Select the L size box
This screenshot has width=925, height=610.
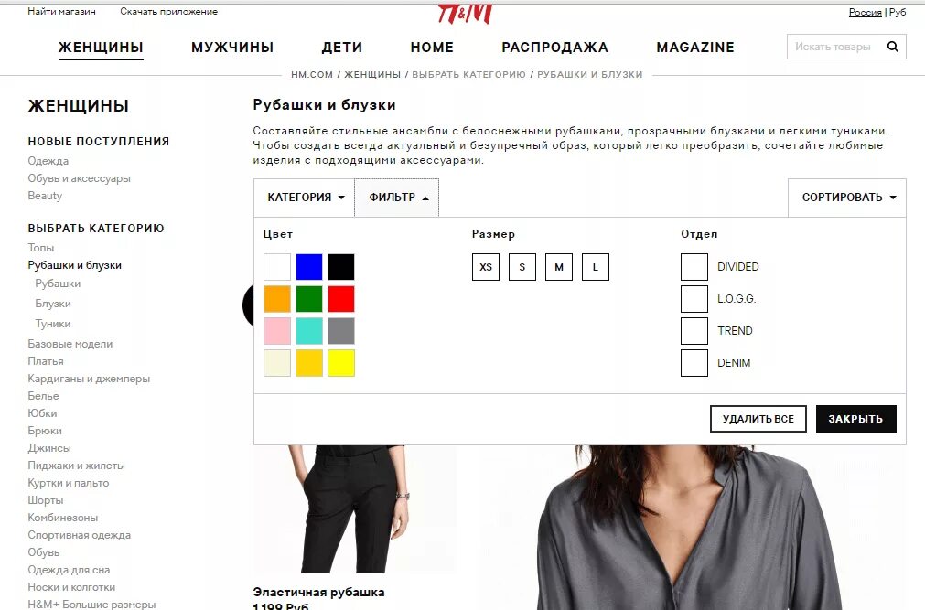pos(596,267)
